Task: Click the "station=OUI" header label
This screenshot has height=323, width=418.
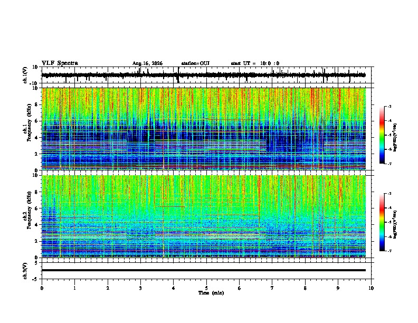Action: click(195, 63)
